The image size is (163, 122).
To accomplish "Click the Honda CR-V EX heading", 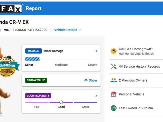I will click(x=14, y=22).
